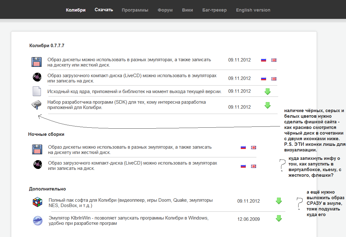Screen dimensions: 346x237
Task: Switch to English version of site
Action: (x=253, y=10)
